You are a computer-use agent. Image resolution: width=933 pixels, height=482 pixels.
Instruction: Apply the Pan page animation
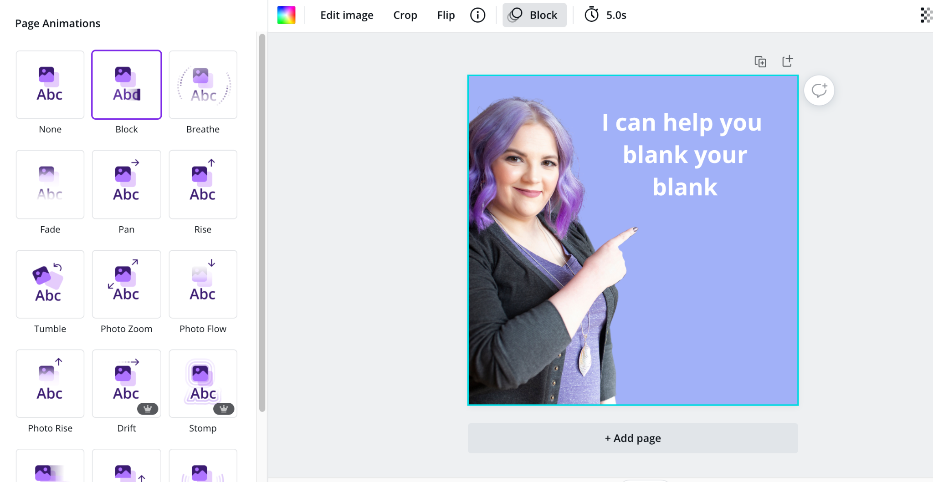[x=127, y=184]
